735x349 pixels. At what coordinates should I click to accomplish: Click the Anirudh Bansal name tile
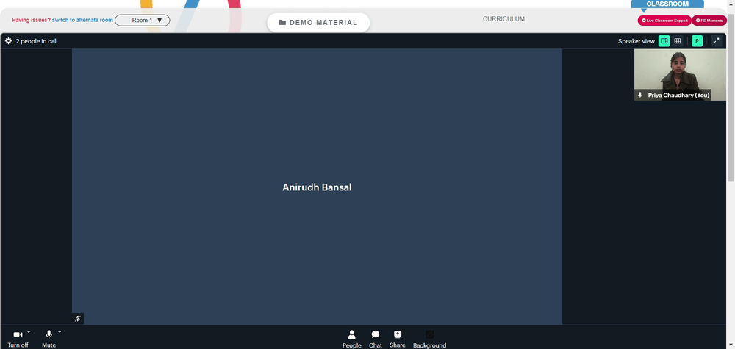click(317, 187)
